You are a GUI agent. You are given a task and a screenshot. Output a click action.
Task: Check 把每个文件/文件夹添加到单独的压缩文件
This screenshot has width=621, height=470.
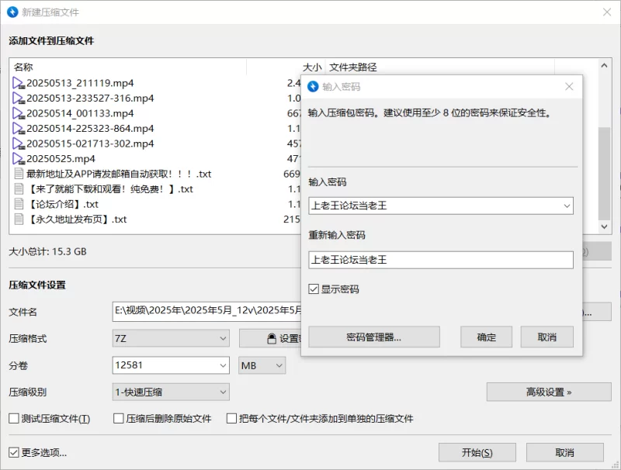(x=231, y=419)
